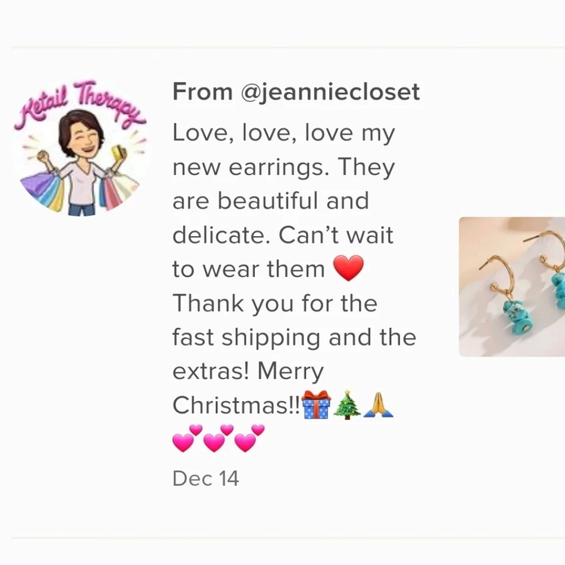Tap the @jeanniecloset username
This screenshot has width=565, height=565.
(x=331, y=92)
